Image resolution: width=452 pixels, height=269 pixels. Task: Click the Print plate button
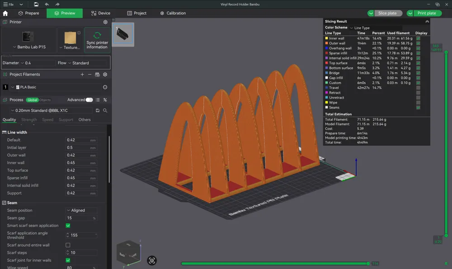[x=426, y=13]
